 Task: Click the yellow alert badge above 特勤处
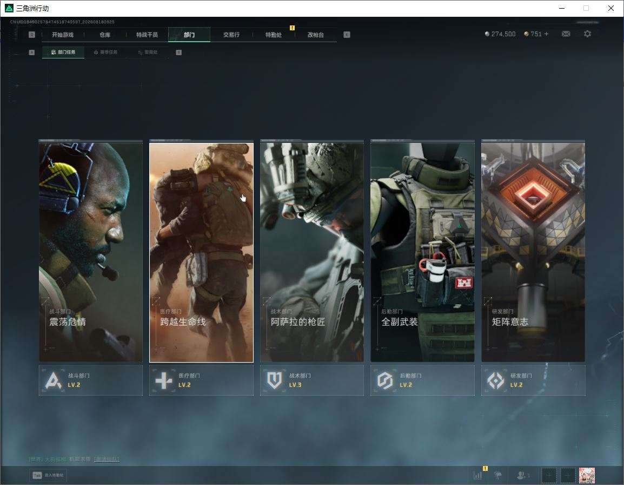pyautogui.click(x=292, y=28)
